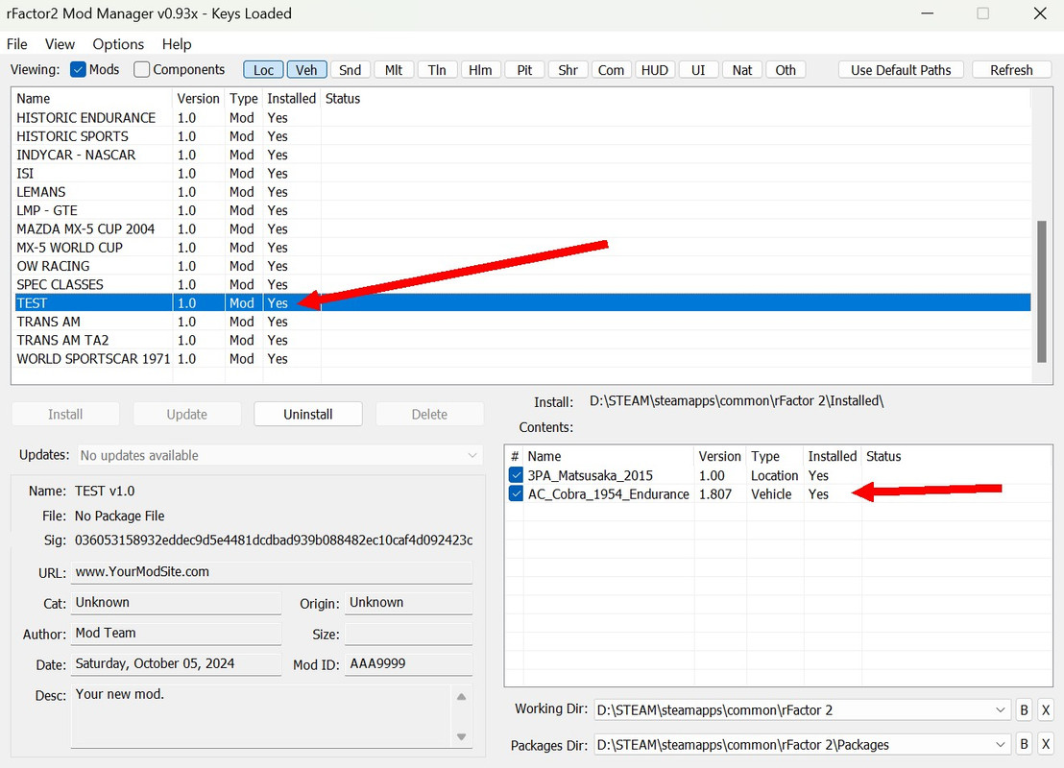This screenshot has width=1064, height=768.
Task: Toggle the Hlm filter button
Action: [480, 70]
